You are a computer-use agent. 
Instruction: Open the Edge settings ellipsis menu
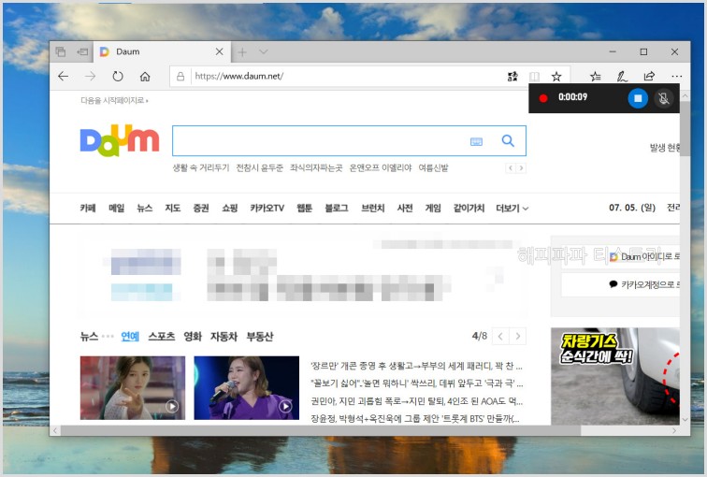(x=676, y=76)
